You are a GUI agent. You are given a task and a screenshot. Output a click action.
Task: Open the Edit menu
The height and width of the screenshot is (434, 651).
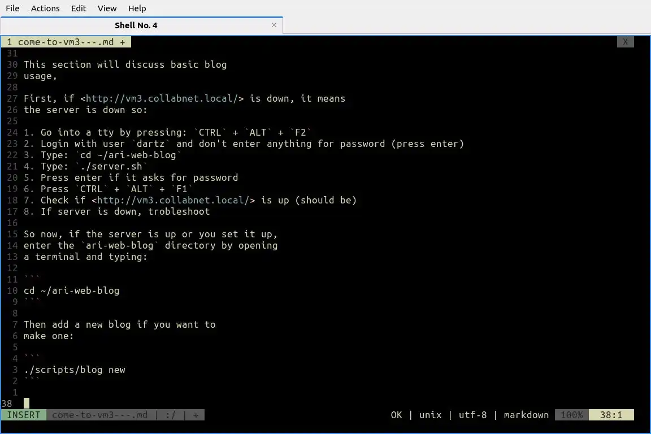tap(79, 8)
